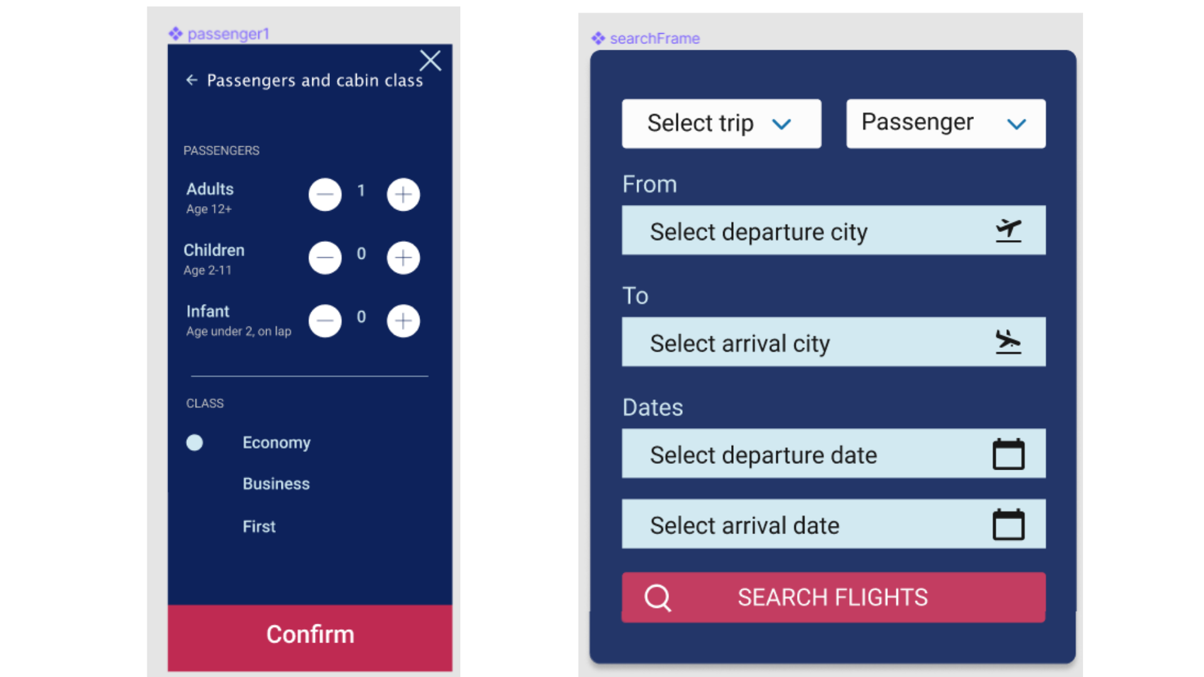Add one more child passenger
The image size is (1204, 677).
coord(403,258)
